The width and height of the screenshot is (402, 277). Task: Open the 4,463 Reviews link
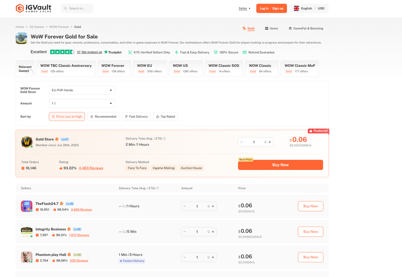pos(91,168)
